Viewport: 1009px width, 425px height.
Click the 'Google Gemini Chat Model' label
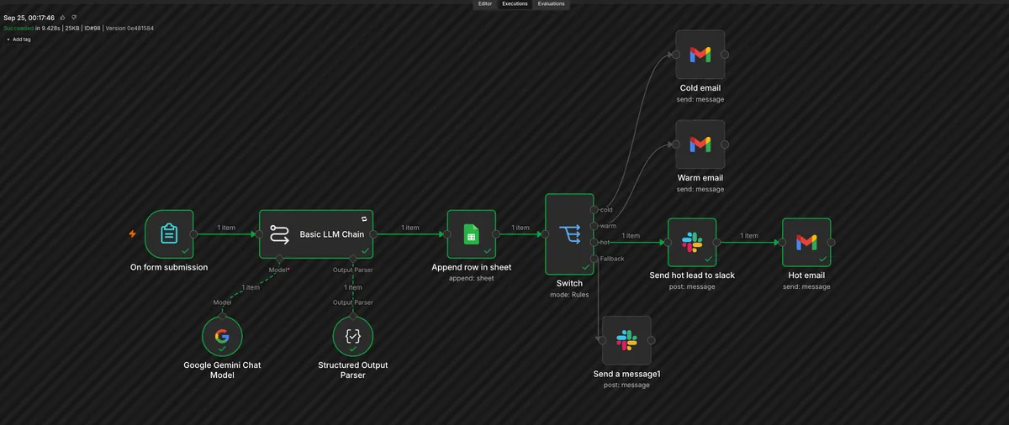(x=222, y=370)
